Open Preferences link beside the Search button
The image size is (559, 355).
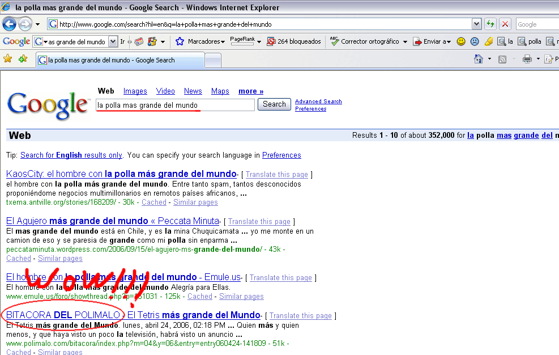pyautogui.click(x=310, y=109)
